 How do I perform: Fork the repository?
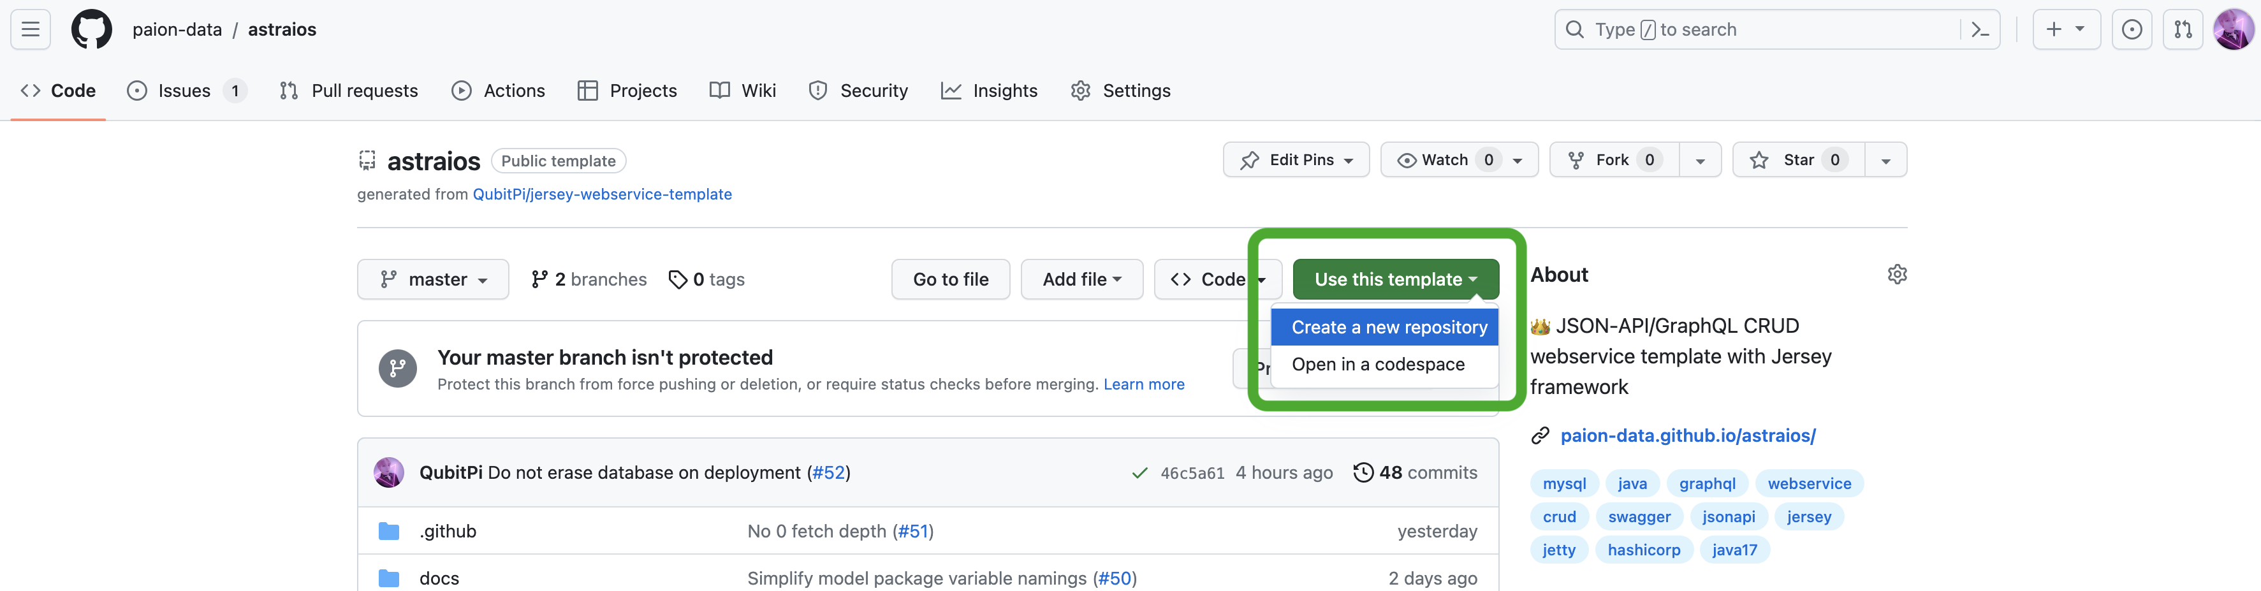(1614, 160)
